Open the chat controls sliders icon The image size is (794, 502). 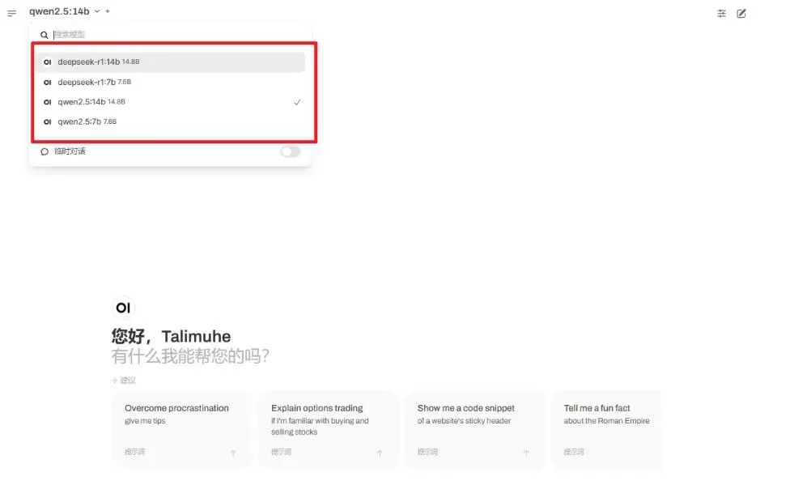[722, 14]
